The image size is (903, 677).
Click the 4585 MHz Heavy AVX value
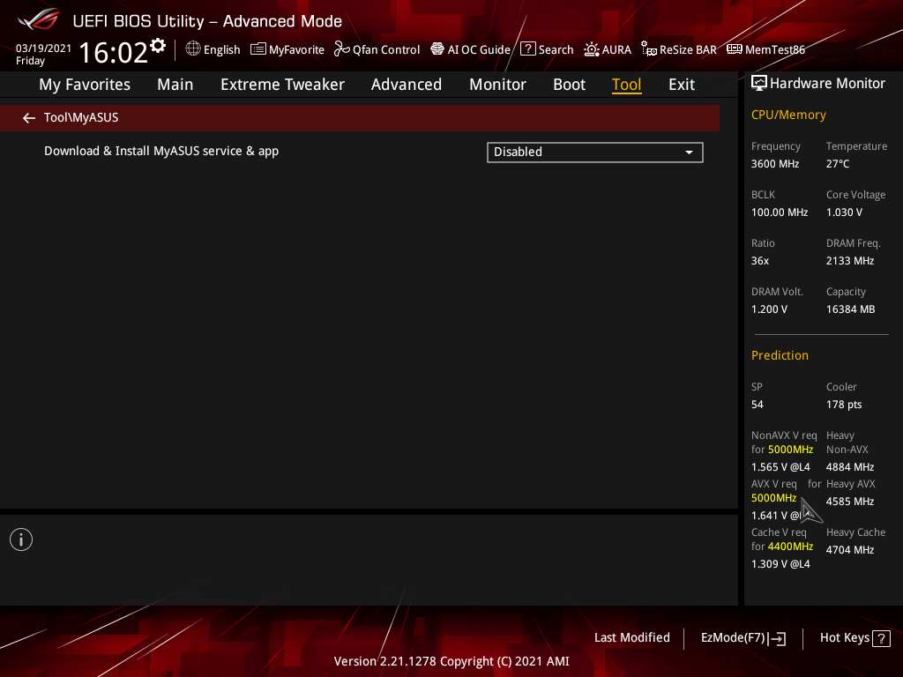[850, 502]
